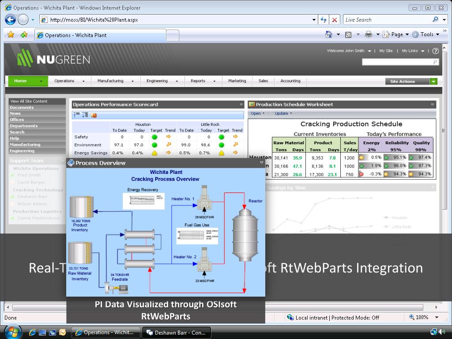
Task: Open the SharePoint Help question icon
Action: click(x=436, y=51)
